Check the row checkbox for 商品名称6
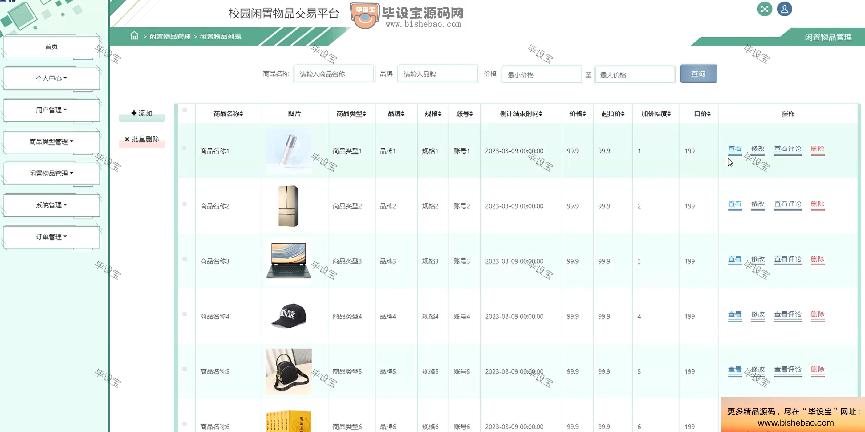The height and width of the screenshot is (432, 865). 184,424
